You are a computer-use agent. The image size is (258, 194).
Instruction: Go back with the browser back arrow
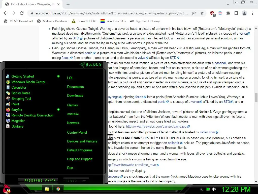pyautogui.click(x=6, y=13)
